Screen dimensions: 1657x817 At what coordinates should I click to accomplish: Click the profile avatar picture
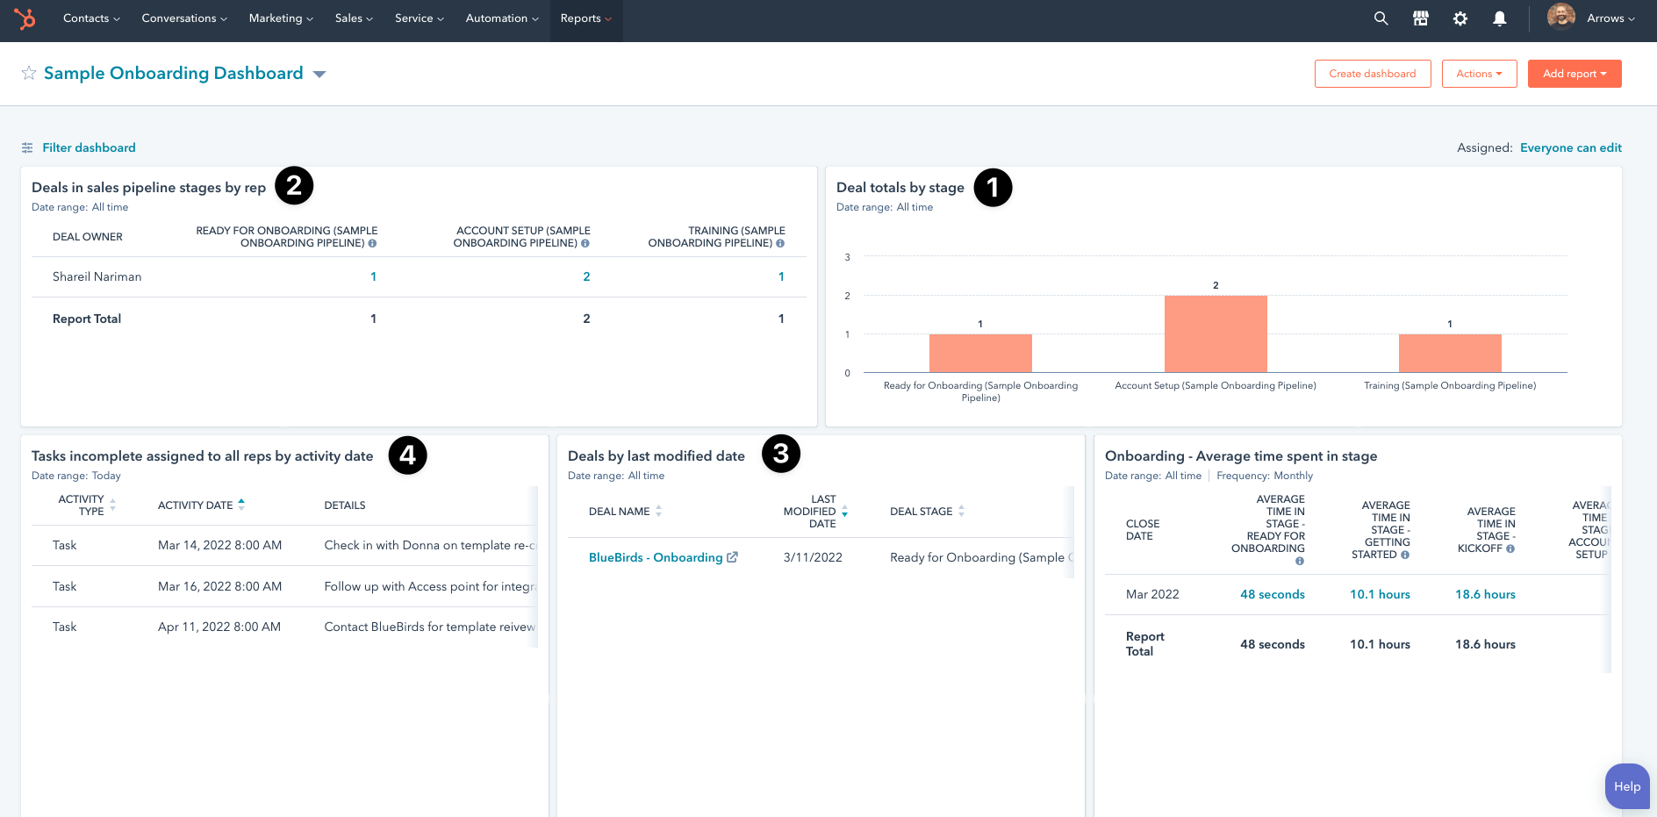coord(1560,17)
